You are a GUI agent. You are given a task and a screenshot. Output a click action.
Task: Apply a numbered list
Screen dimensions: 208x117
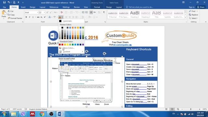71,12
